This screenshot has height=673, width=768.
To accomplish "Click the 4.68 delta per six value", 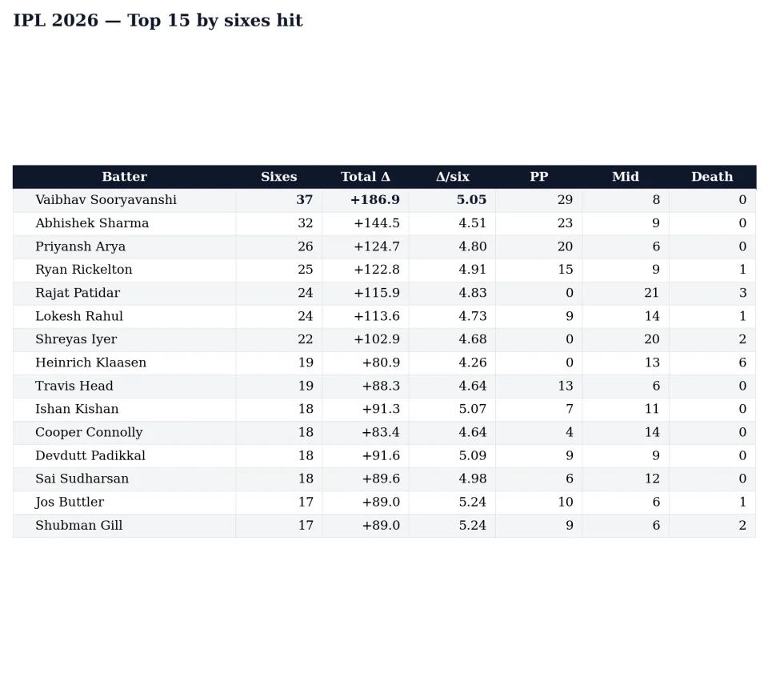I will point(472,339).
